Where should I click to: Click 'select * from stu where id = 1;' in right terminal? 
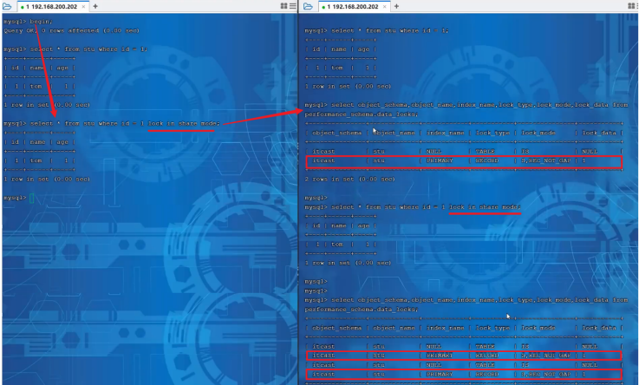[x=389, y=30]
